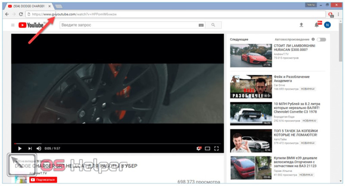Open title Купили BMW e39 дешевле велосипеда

[295, 162]
